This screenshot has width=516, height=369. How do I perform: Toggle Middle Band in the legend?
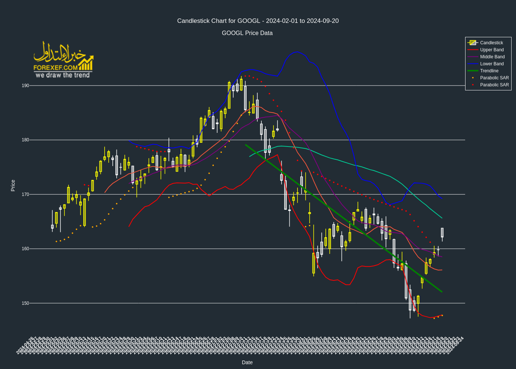[488, 57]
